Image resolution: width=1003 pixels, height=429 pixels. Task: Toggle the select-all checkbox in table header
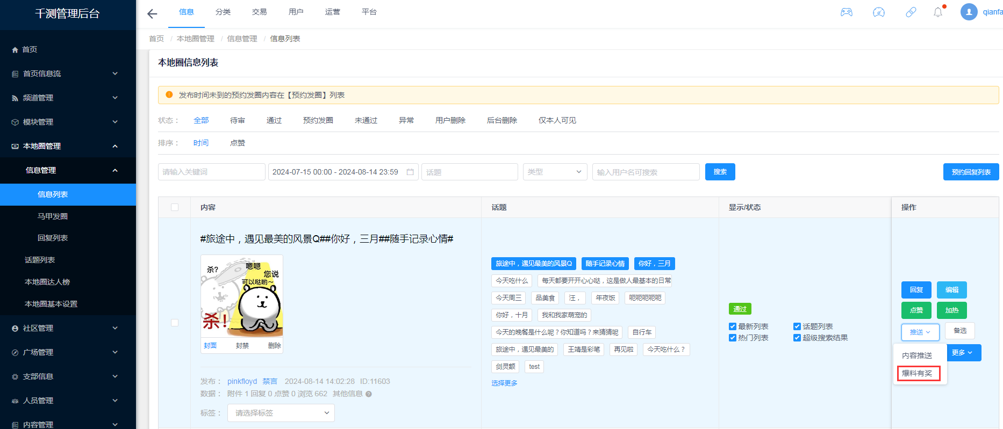point(175,207)
